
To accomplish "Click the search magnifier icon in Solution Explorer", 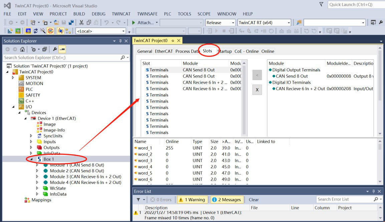I will click(123, 57).
